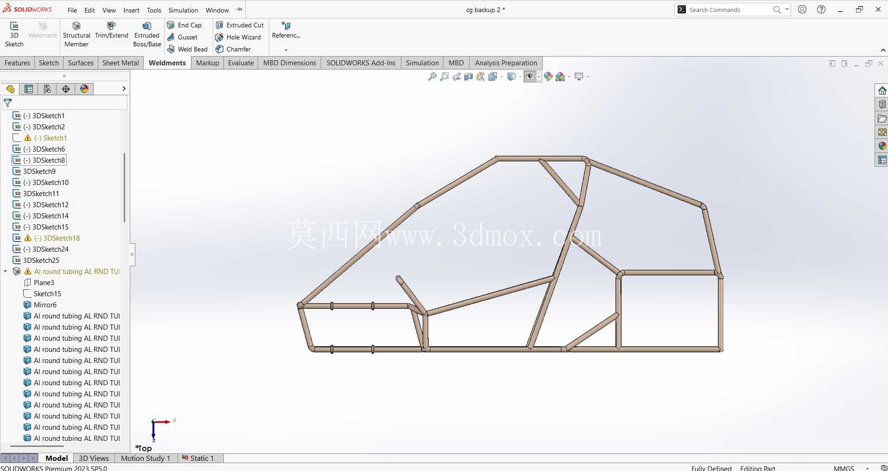The image size is (888, 471).
Task: Pin the menu bar with pushpin
Action: [239, 9]
